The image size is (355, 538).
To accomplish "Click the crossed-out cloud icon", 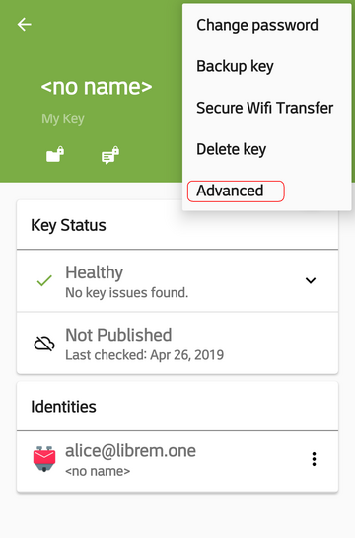I will pos(44,344).
